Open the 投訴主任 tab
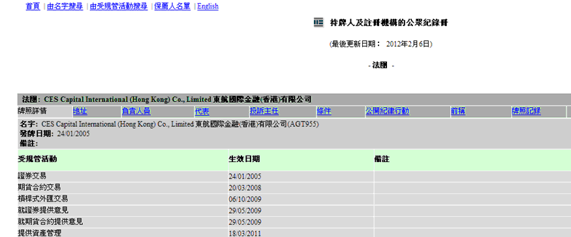This screenshot has height=237, width=571. [x=264, y=111]
